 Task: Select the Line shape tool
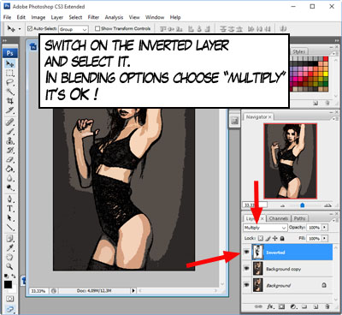[x=10, y=228]
